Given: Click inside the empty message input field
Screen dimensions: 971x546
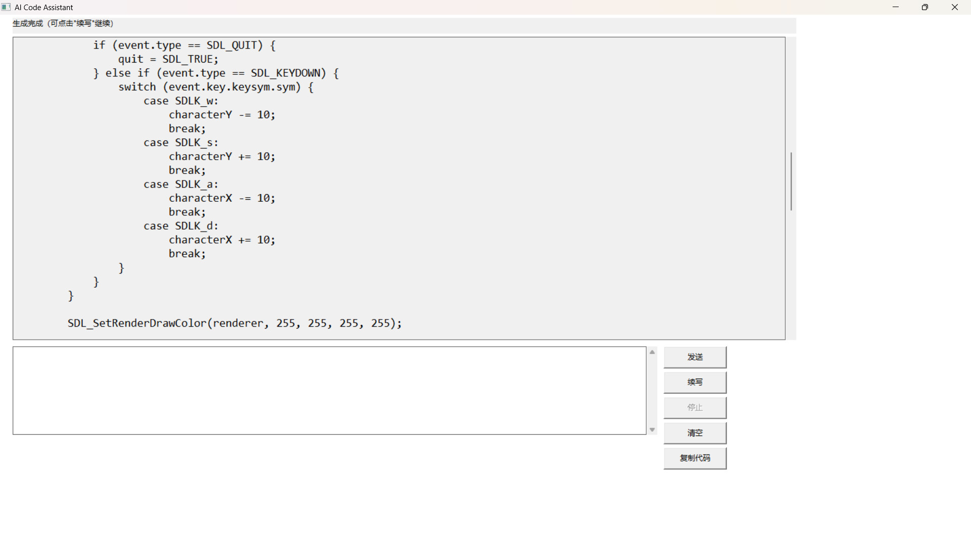Looking at the screenshot, I should click(329, 390).
